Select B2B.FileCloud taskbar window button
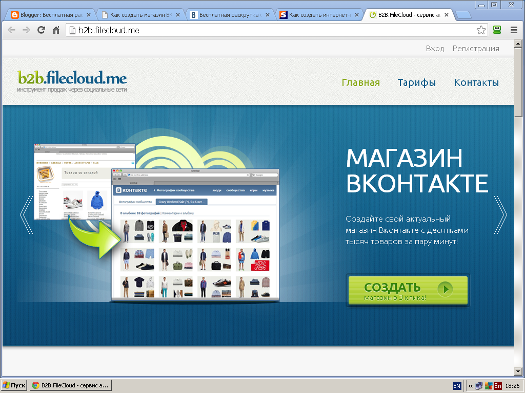Viewport: 525px width, 393px height. tap(71, 385)
